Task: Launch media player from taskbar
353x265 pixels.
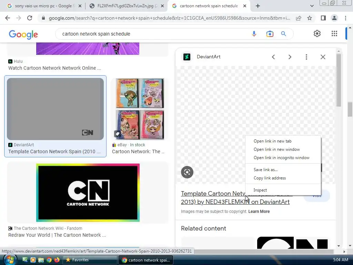Action: pyautogui.click(x=33, y=260)
